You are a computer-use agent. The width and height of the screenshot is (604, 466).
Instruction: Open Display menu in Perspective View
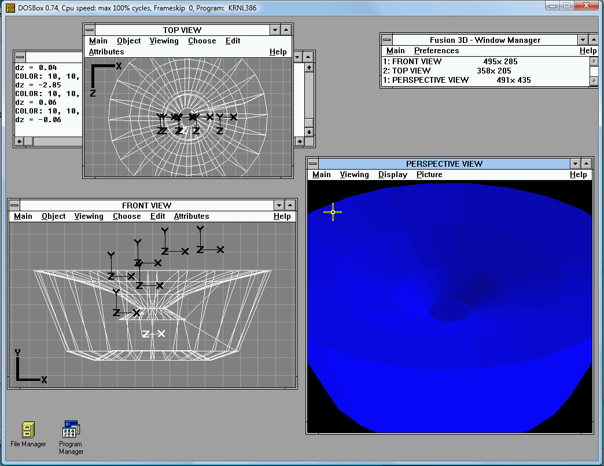pos(393,174)
